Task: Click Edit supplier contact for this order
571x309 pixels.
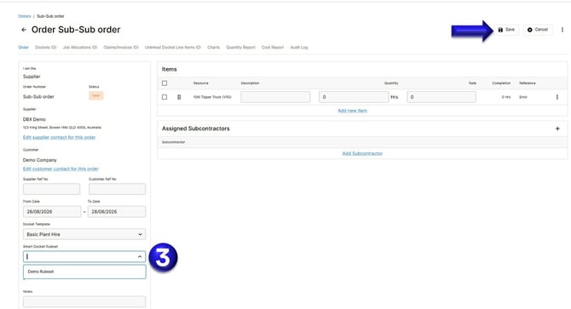Action: tap(59, 137)
